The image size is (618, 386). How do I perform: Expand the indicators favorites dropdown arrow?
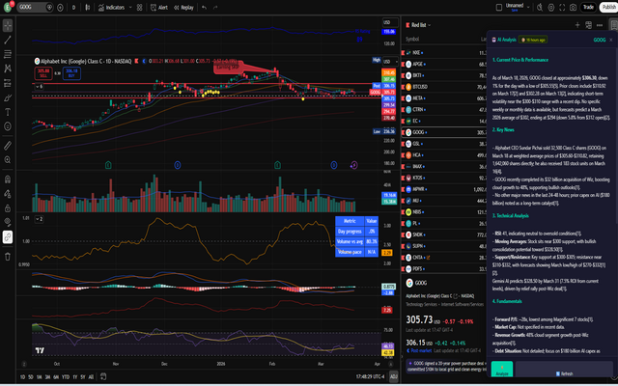click(x=130, y=8)
